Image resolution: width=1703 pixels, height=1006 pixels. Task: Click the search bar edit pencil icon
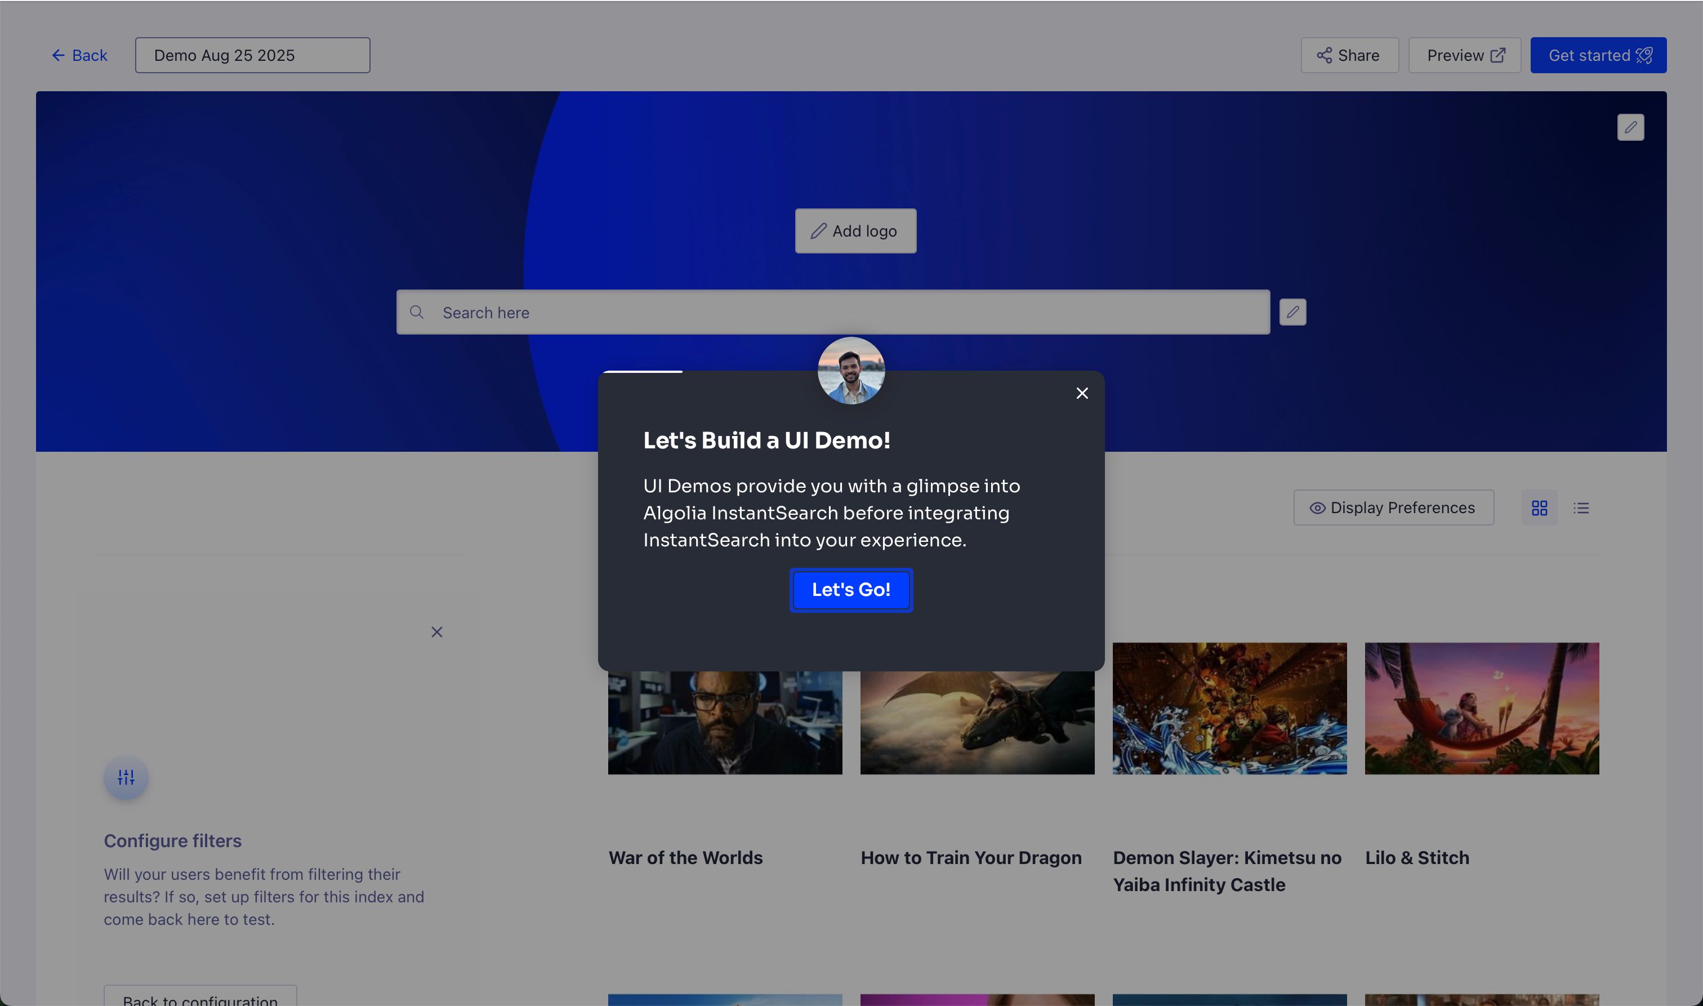1292,313
